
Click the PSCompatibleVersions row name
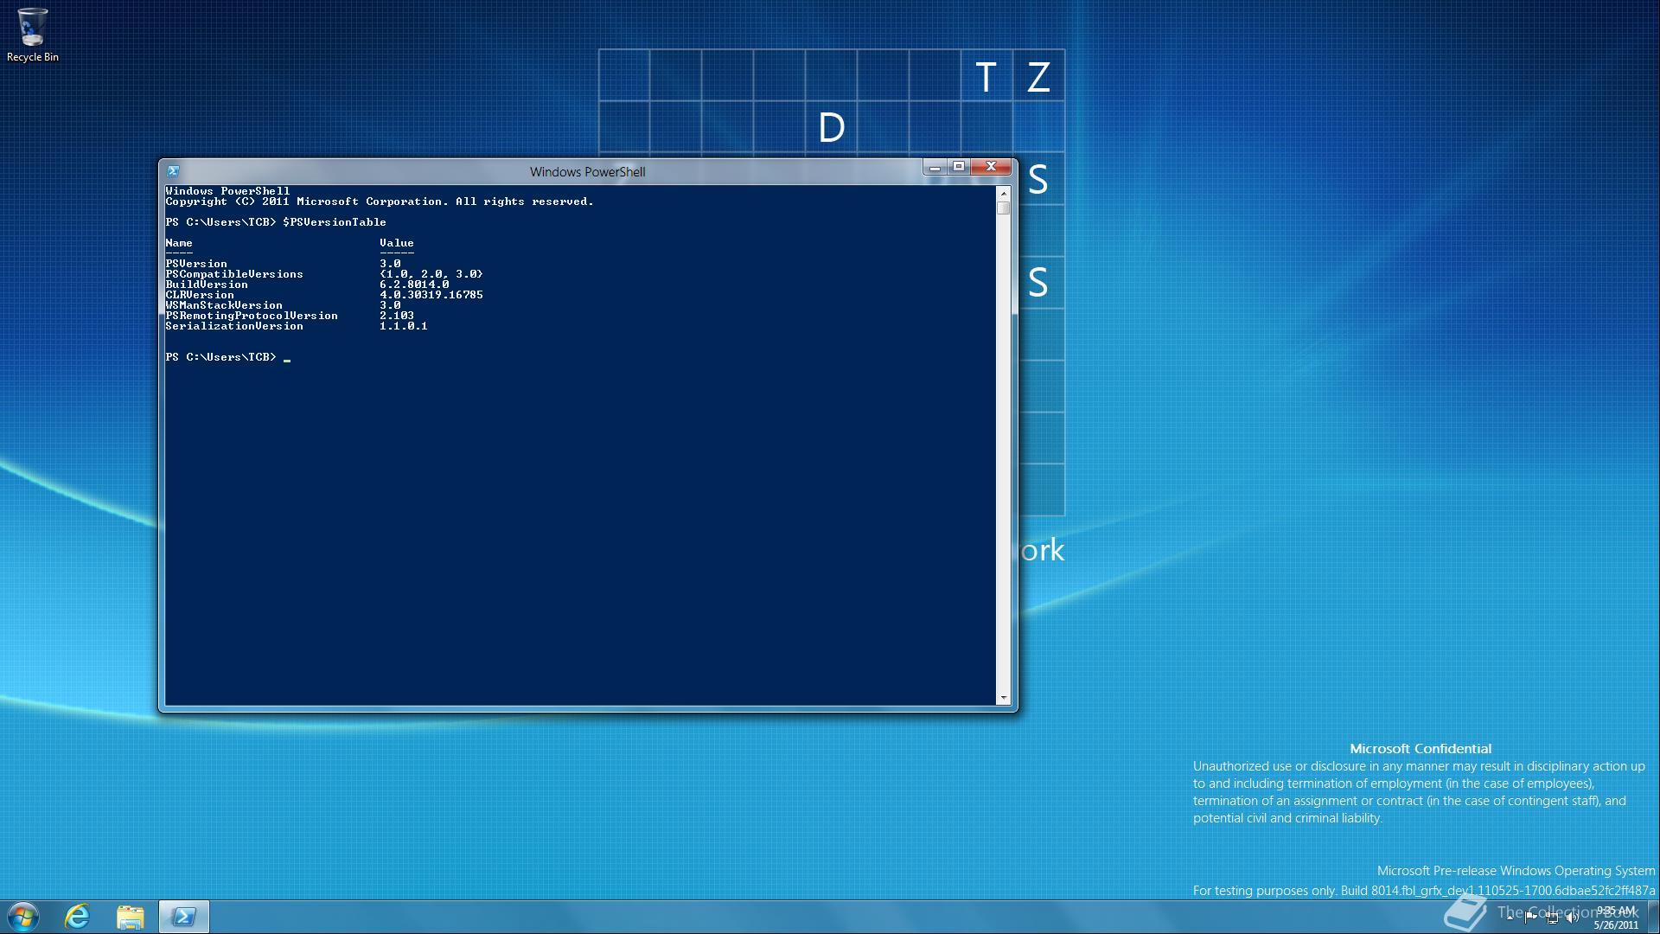[x=234, y=274]
